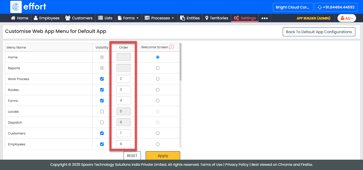This screenshot has height=170, width=363.
Task: Click the Order field for Forms
Action: click(124, 101)
